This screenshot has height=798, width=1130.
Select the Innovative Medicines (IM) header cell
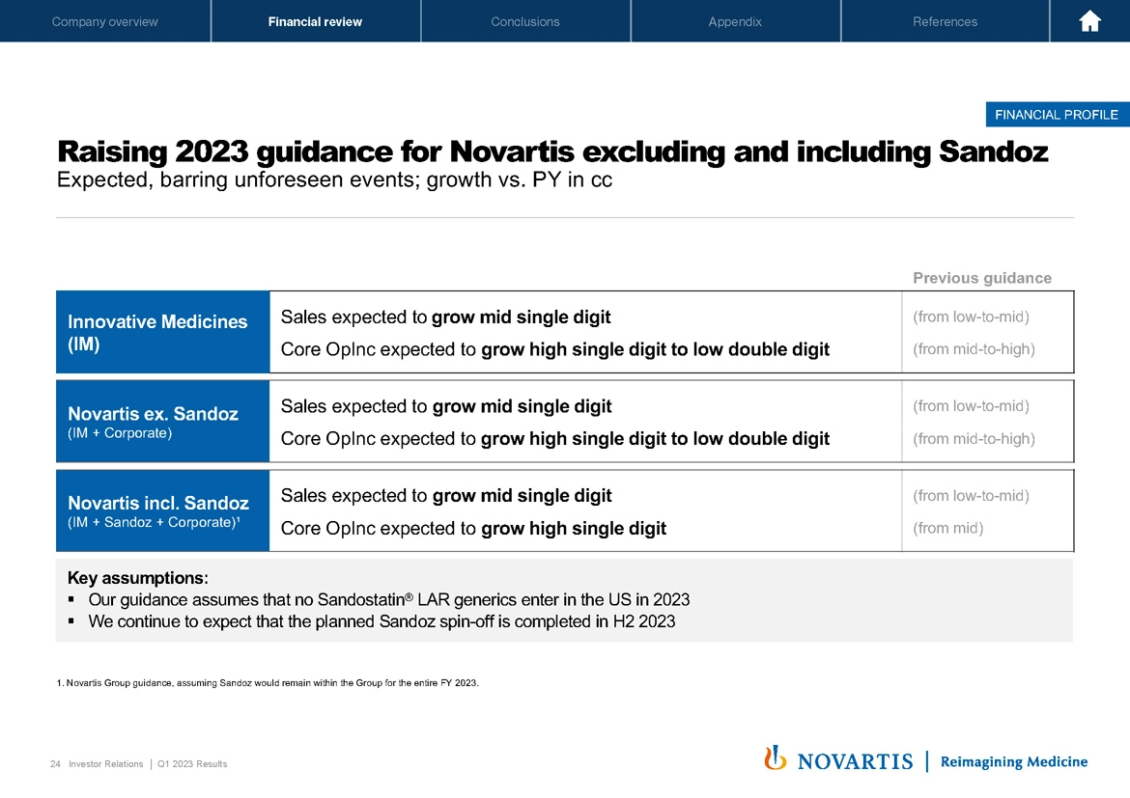[162, 331]
